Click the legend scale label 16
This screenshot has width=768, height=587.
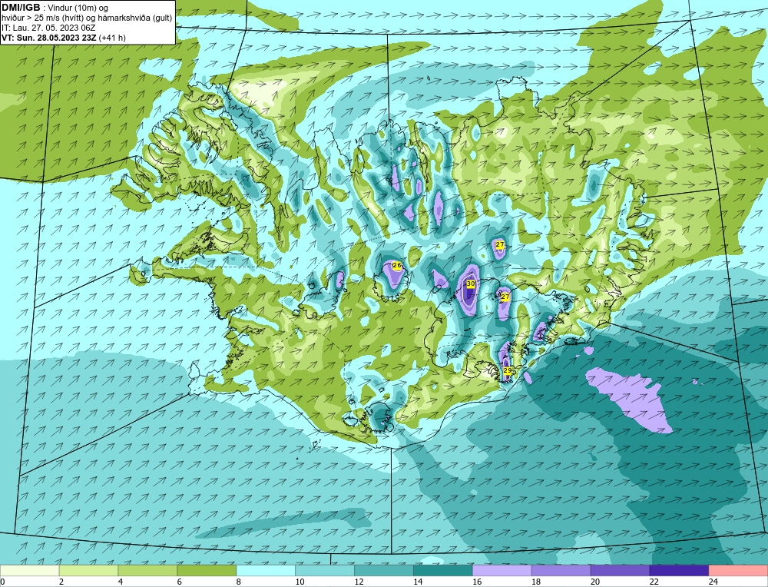(477, 582)
